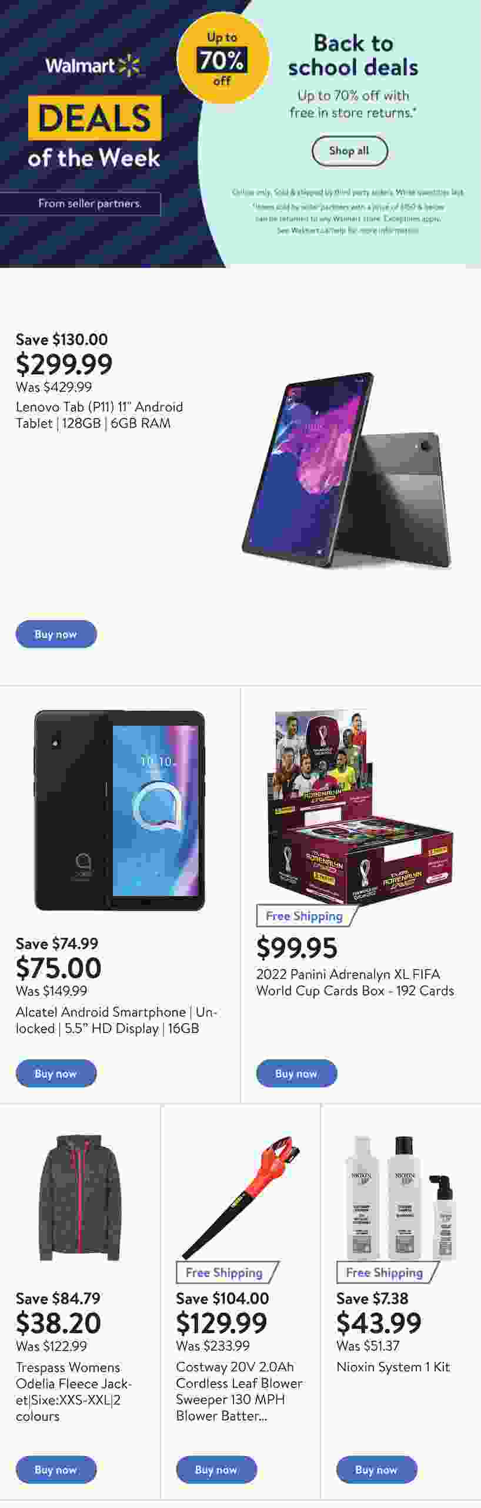Buy the Panini FIFA World Cup Cards Box
This screenshot has width=481, height=1508.
296,1073
